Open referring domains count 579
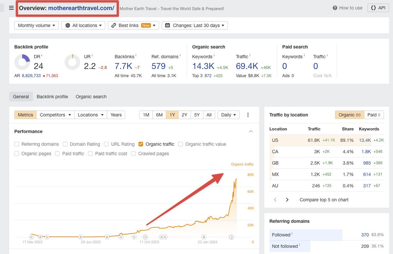393x254 pixels. point(159,66)
